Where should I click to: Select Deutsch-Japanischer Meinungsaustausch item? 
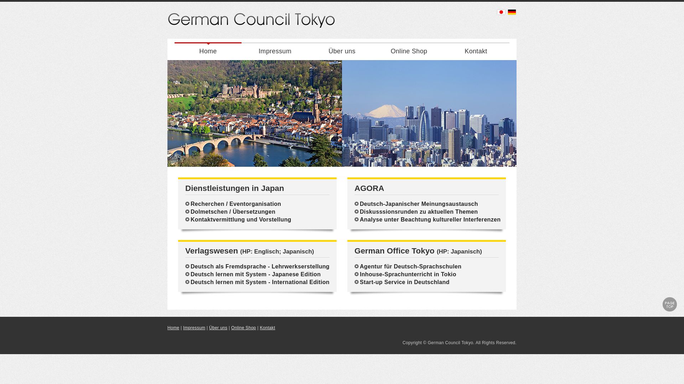(419, 204)
